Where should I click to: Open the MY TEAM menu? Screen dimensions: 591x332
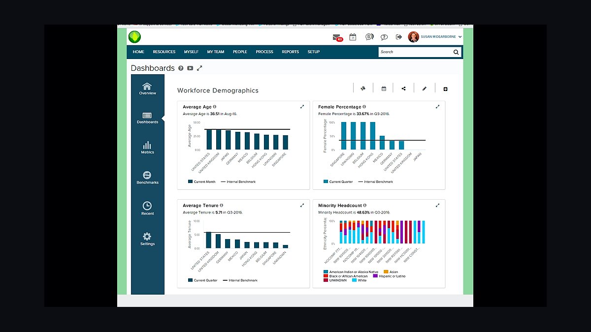point(215,52)
